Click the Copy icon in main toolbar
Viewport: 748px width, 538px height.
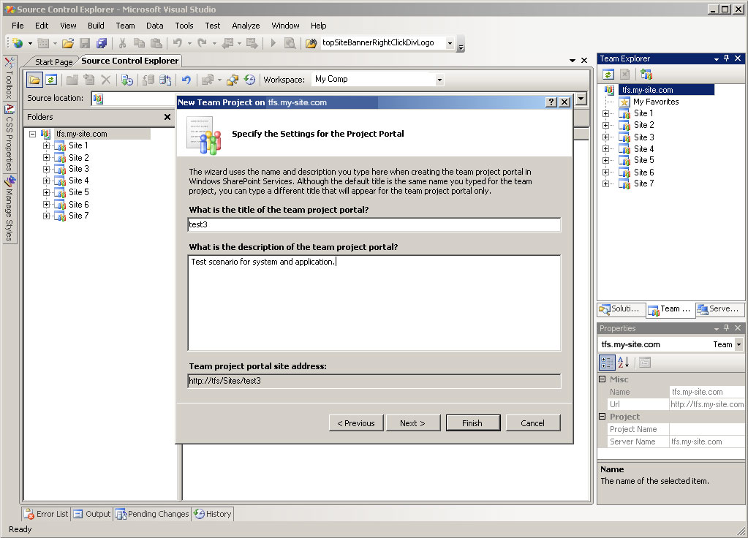[140, 43]
